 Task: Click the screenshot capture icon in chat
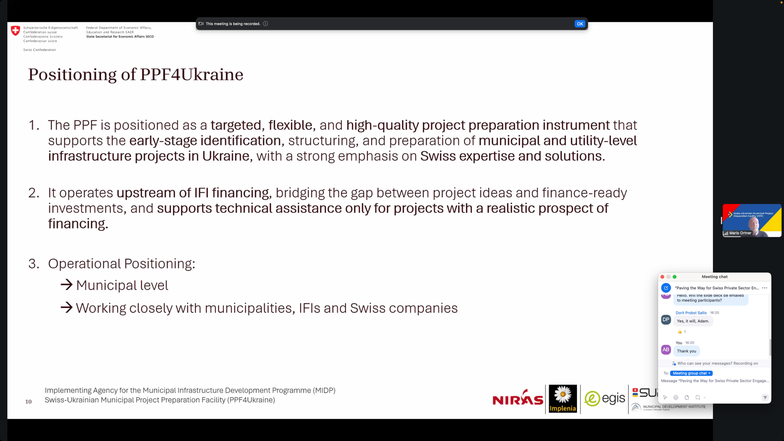(x=698, y=397)
